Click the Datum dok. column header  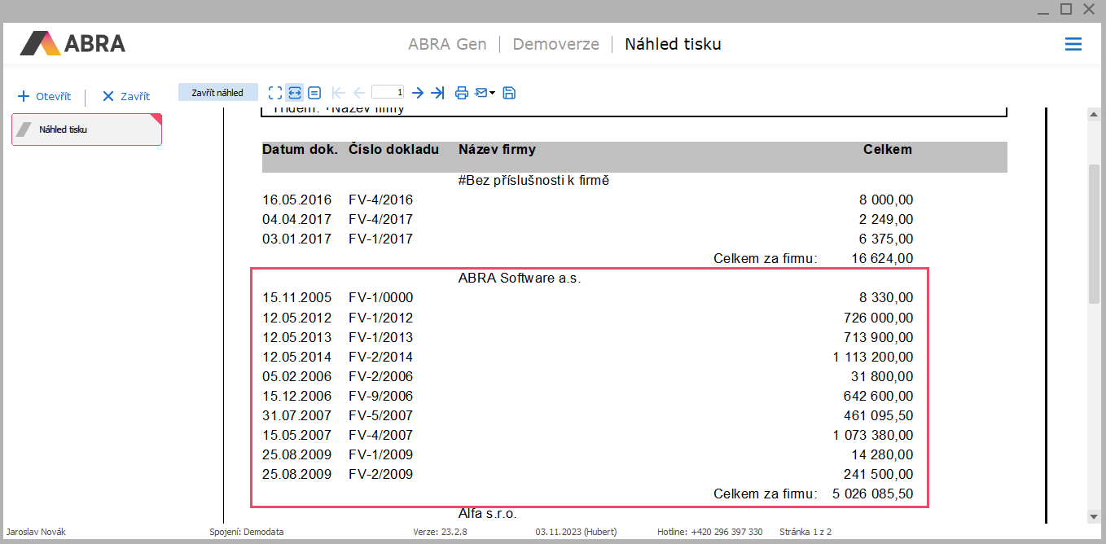click(x=300, y=149)
